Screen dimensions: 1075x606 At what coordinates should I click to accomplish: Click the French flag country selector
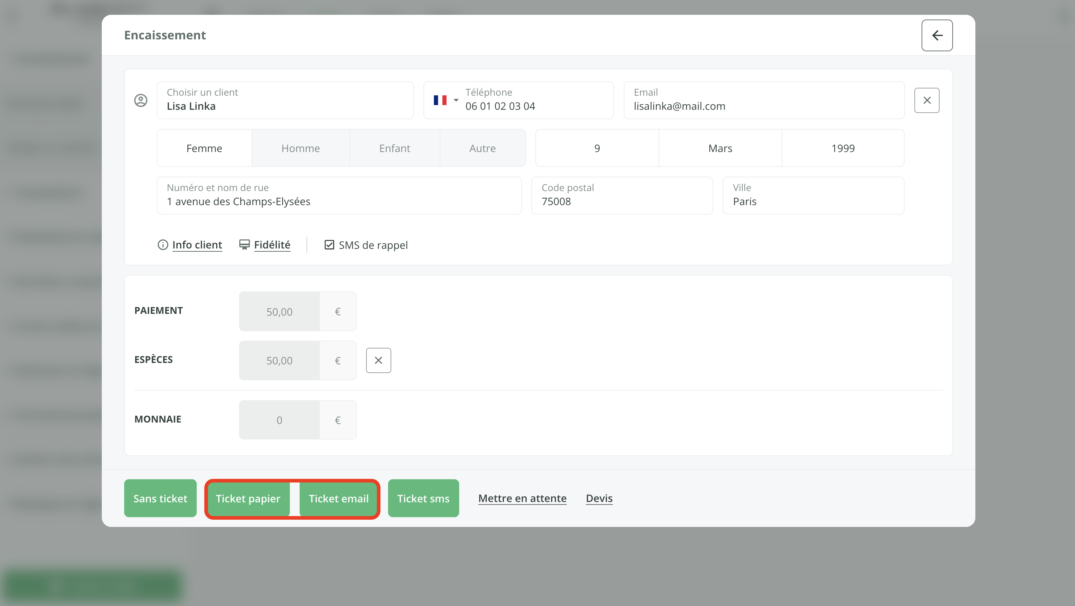pos(440,100)
